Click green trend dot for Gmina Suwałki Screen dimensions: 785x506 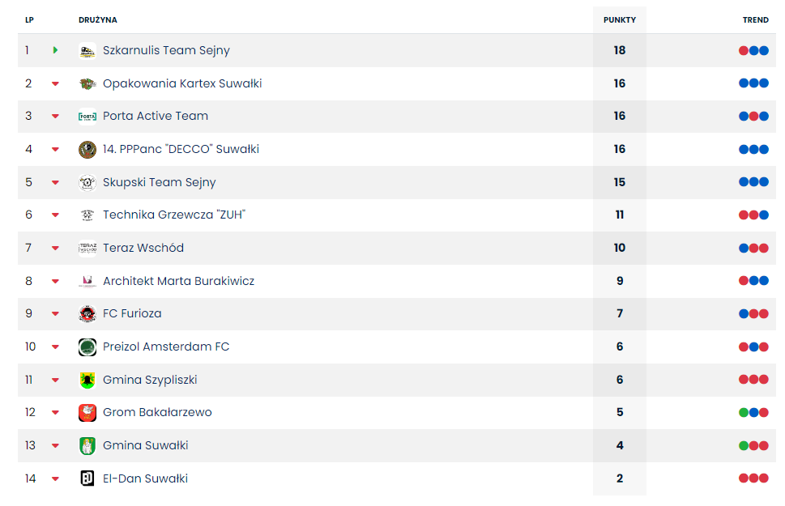[744, 446]
